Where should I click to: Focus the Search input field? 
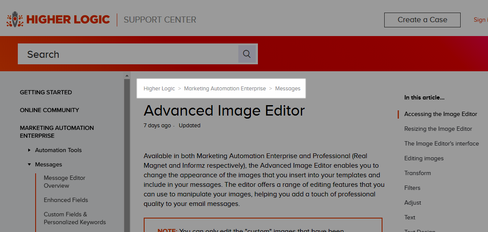coord(128,54)
